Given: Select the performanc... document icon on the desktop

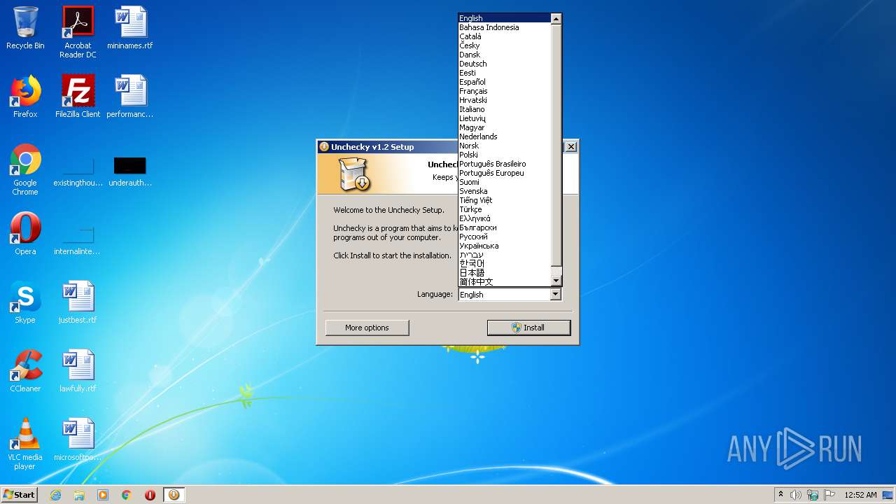Looking at the screenshot, I should point(130,97).
